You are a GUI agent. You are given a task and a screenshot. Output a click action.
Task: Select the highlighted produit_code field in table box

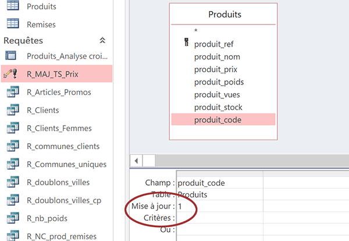pyautogui.click(x=223, y=119)
